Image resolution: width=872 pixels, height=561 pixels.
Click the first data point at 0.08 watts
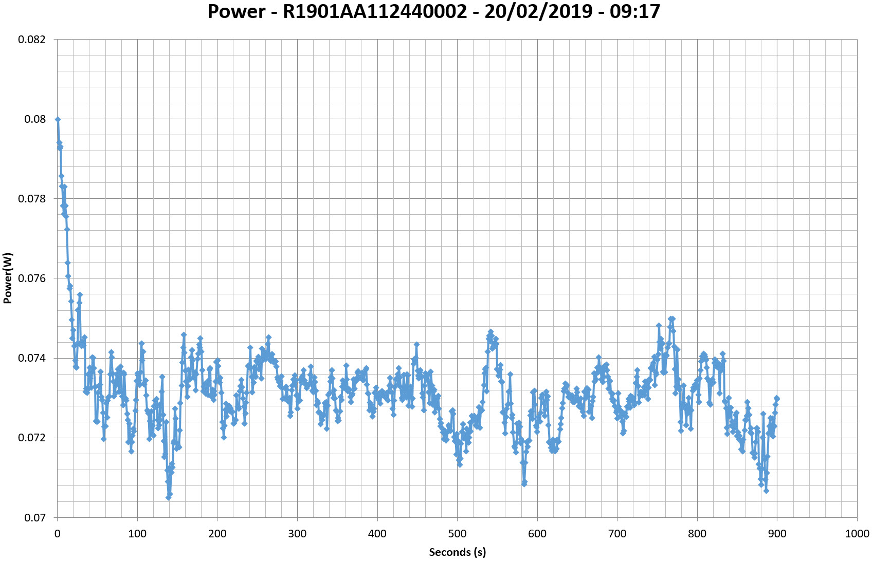tap(58, 119)
